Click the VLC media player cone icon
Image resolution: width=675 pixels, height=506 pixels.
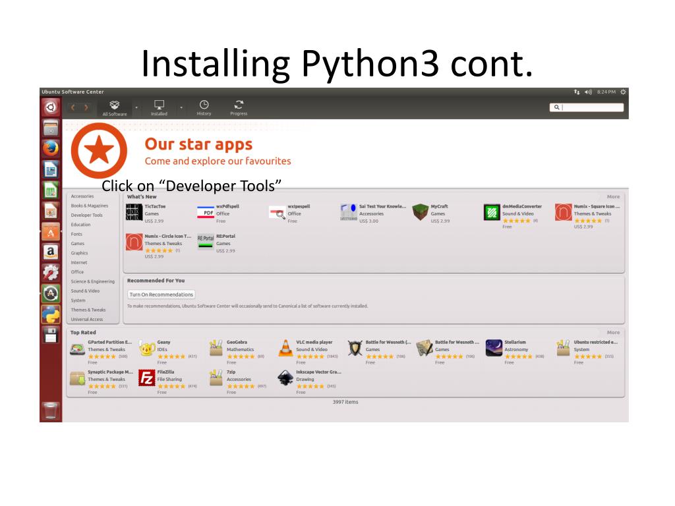(285, 348)
